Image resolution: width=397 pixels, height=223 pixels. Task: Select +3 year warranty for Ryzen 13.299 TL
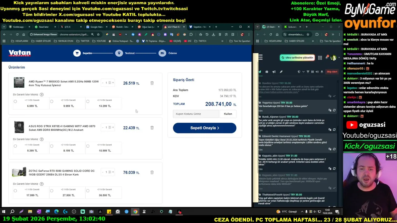point(88,101)
